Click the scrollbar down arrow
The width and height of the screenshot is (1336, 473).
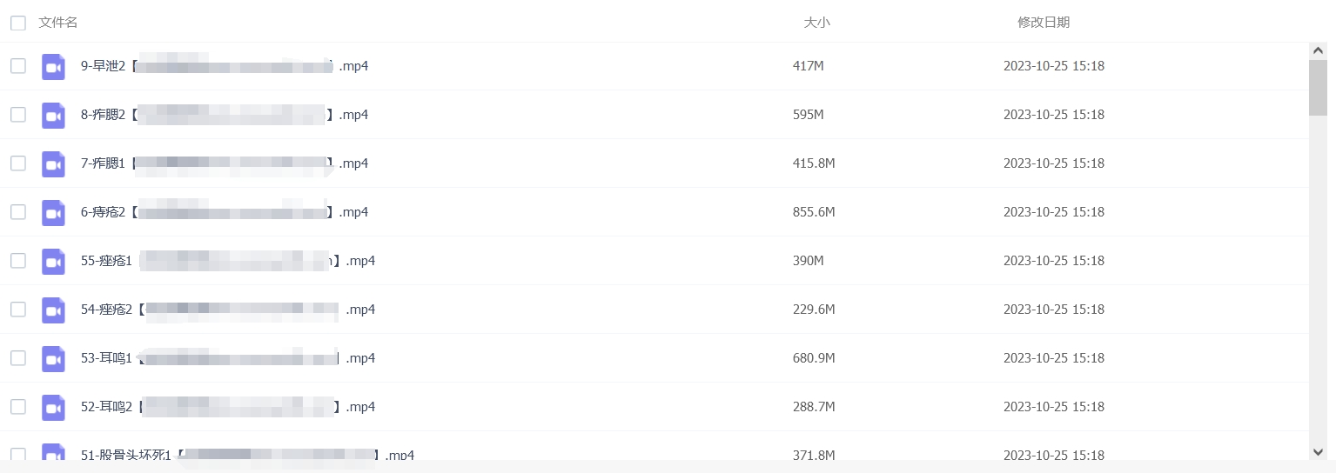tap(1318, 451)
